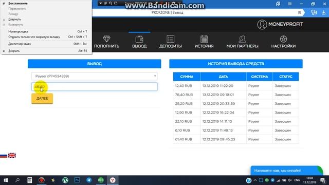Open the browser downloads arrow icon
Screen dimensions: 329x185
point(323,12)
